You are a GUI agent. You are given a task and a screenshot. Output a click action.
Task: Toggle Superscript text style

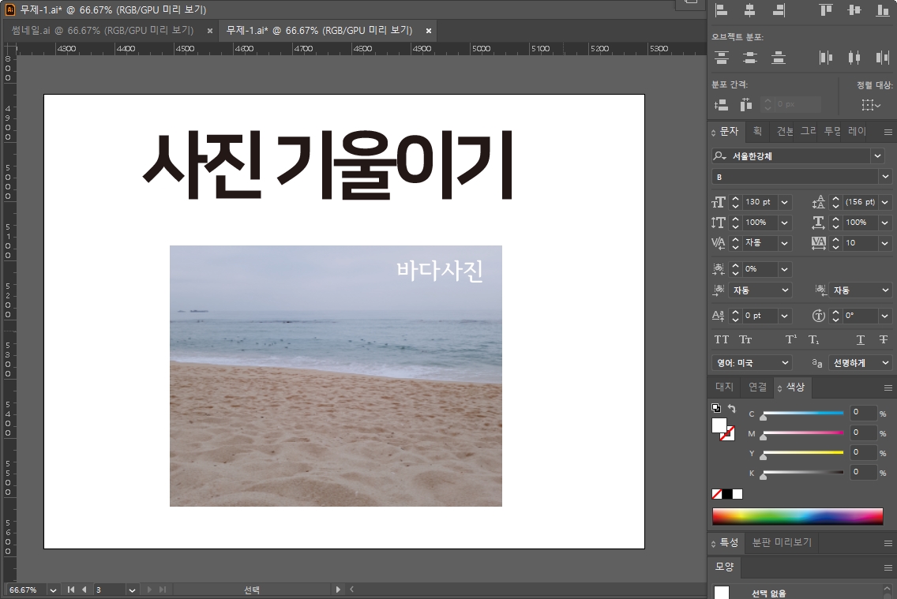coord(790,339)
